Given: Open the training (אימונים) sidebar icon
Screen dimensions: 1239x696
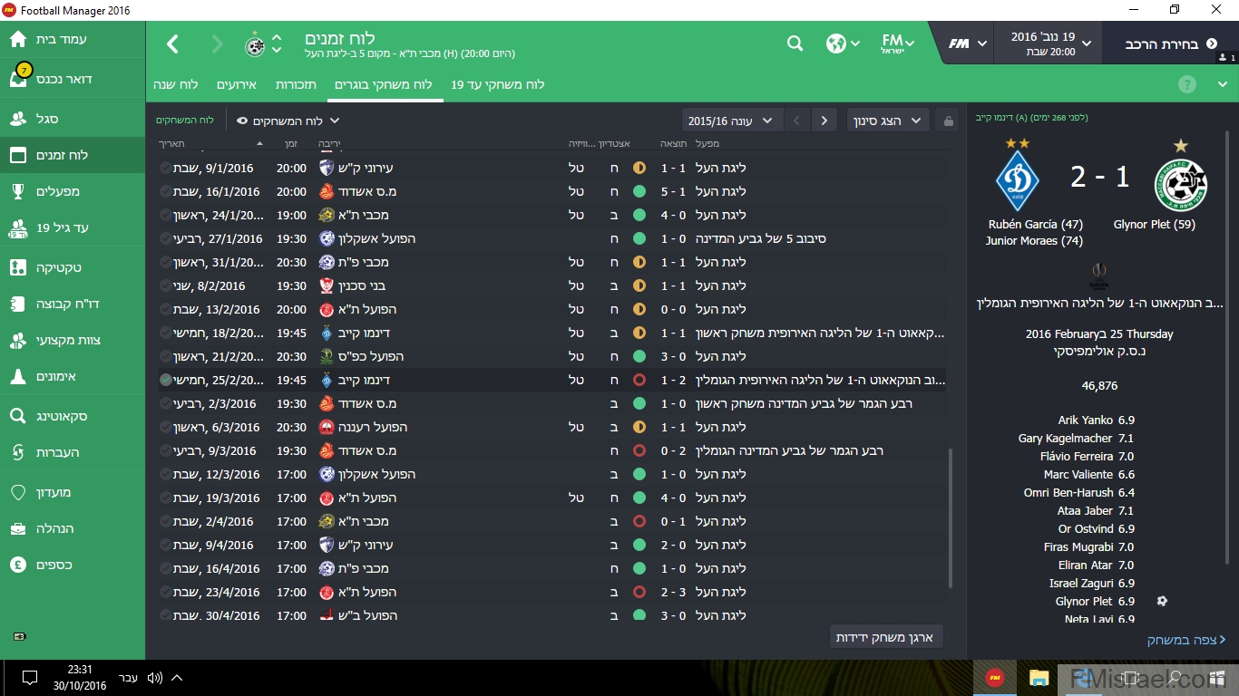Looking at the screenshot, I should pyautogui.click(x=18, y=376).
